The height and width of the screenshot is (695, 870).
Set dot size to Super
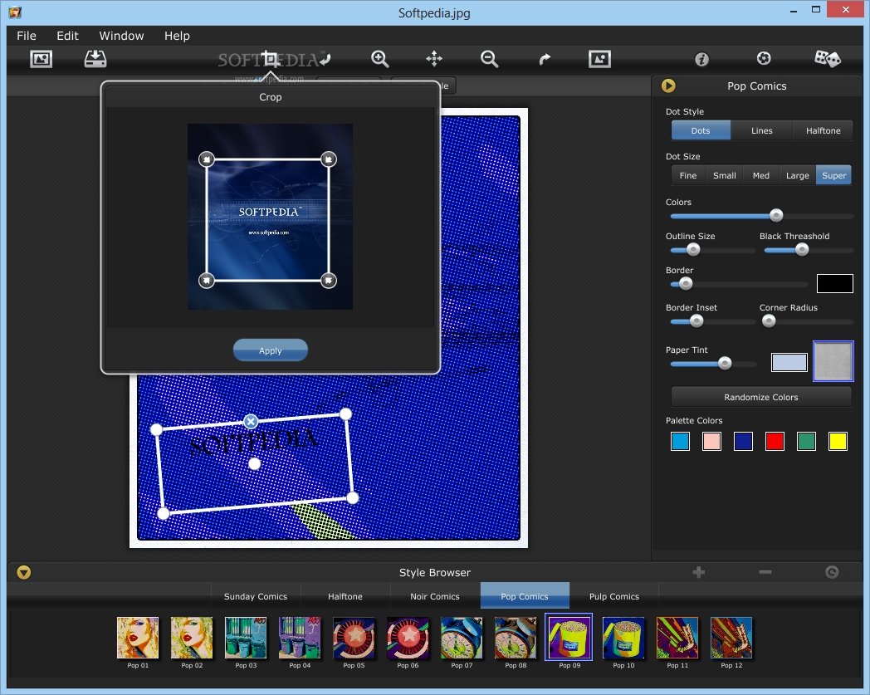click(x=834, y=175)
